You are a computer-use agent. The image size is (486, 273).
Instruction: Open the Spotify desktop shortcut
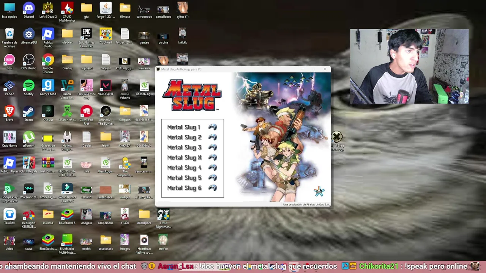click(x=28, y=88)
